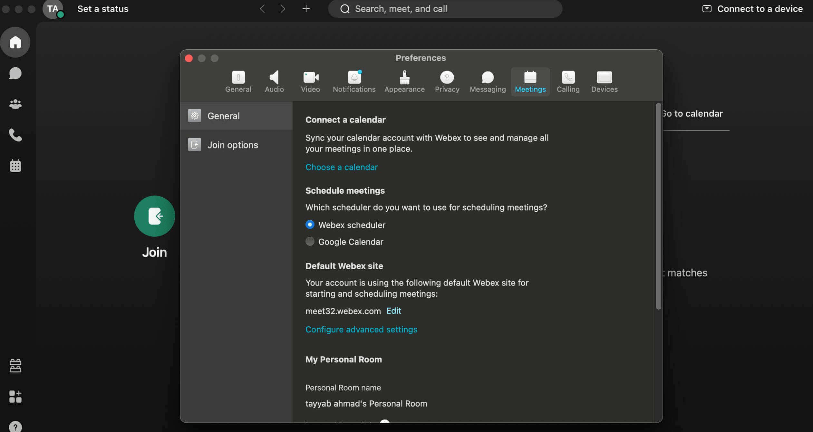Open the Calling preferences icon

568,81
